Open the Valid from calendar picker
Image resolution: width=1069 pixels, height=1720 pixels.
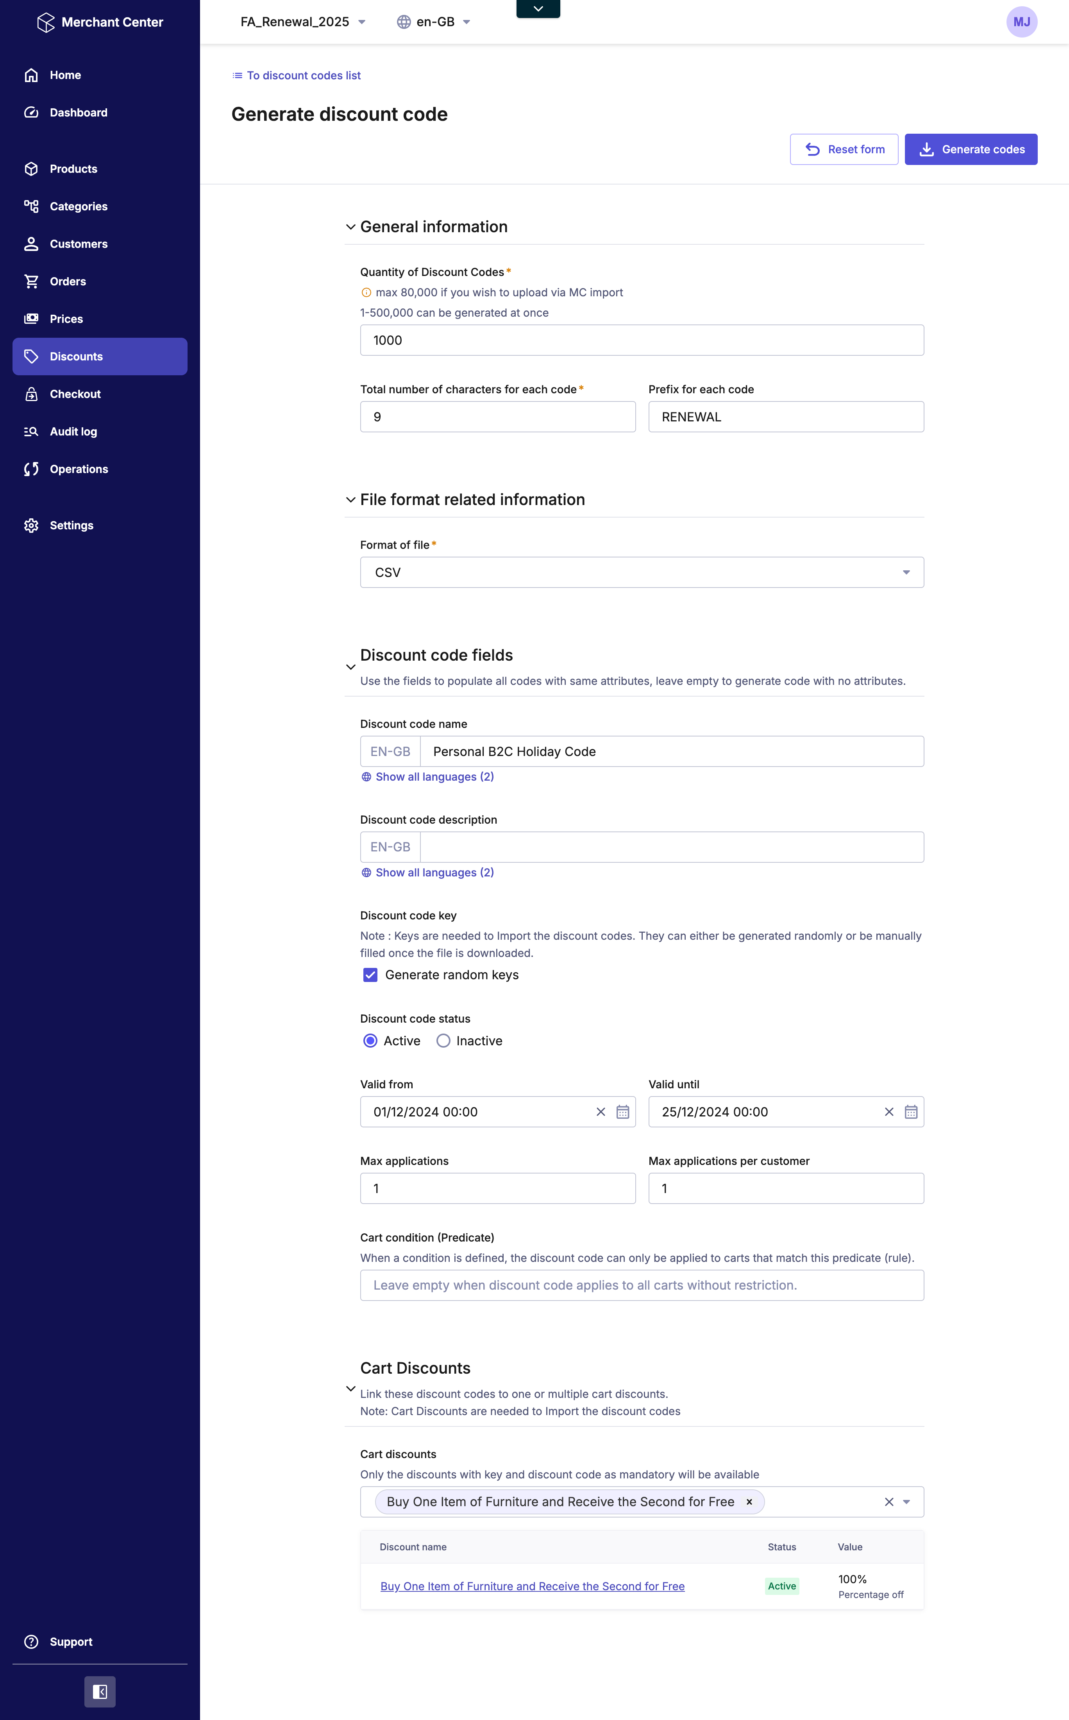click(x=622, y=1112)
